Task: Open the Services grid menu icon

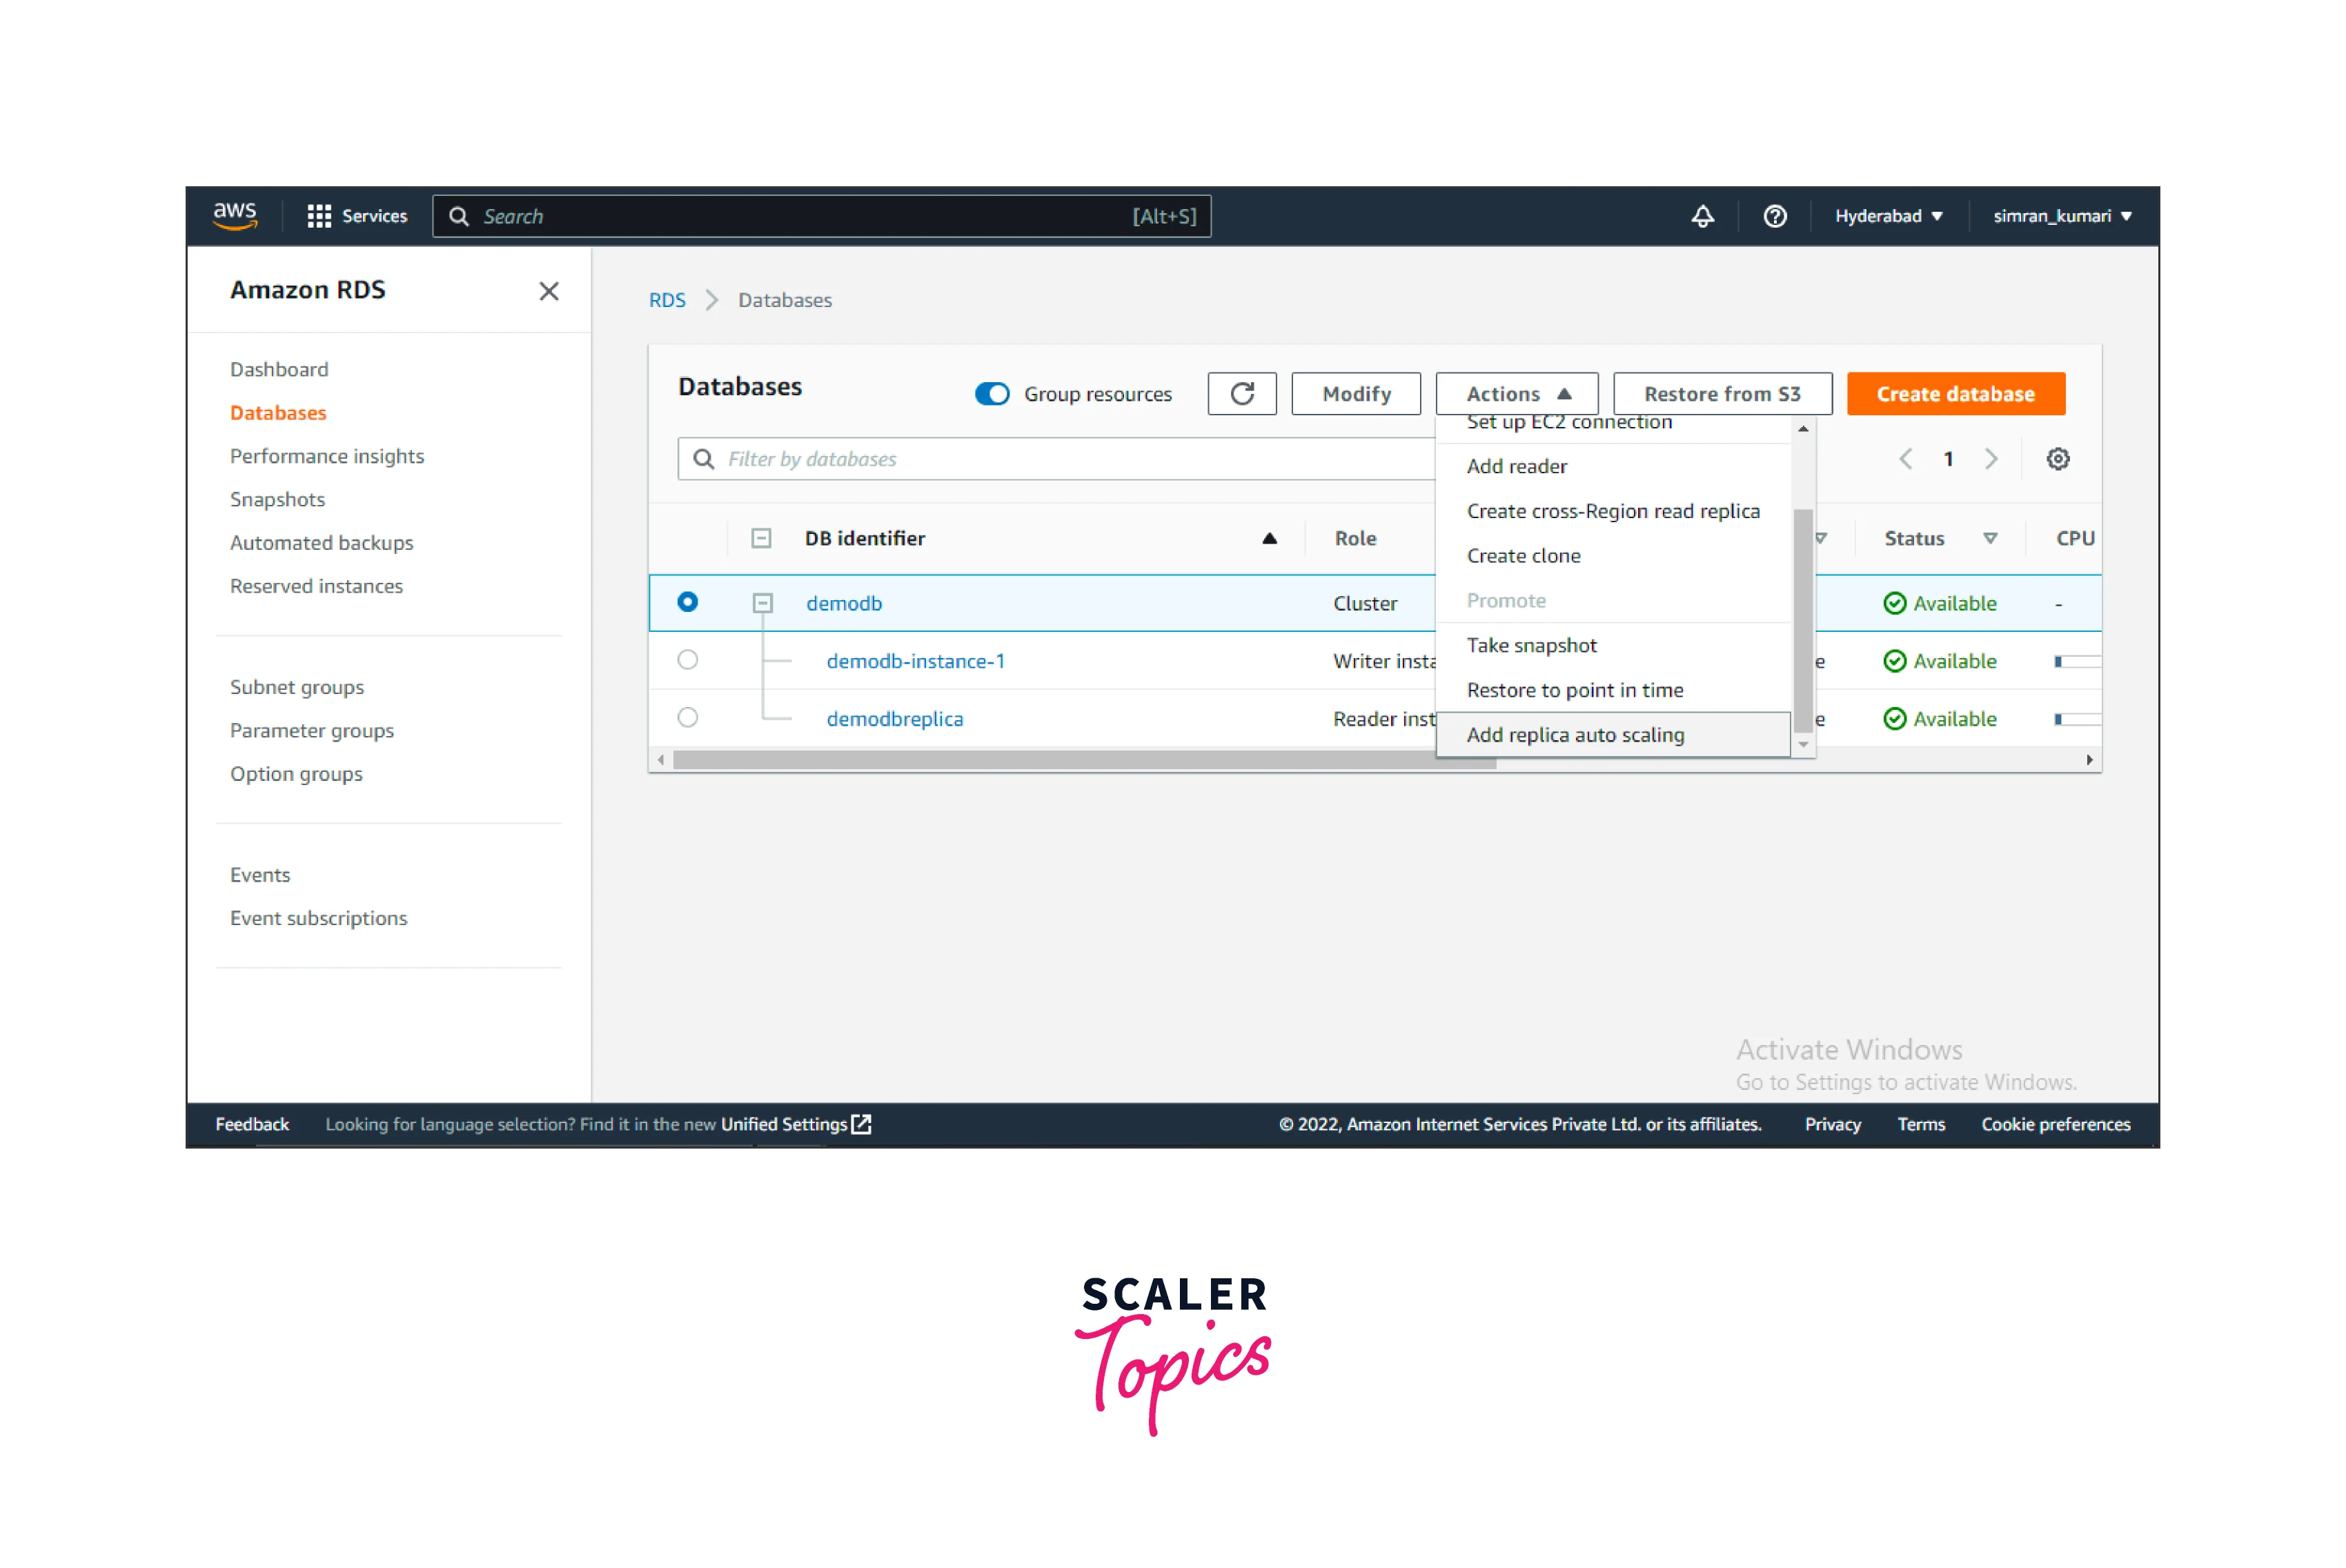Action: point(319,216)
